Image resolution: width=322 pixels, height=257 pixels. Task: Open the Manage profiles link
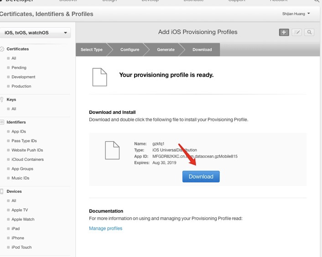coord(105,228)
